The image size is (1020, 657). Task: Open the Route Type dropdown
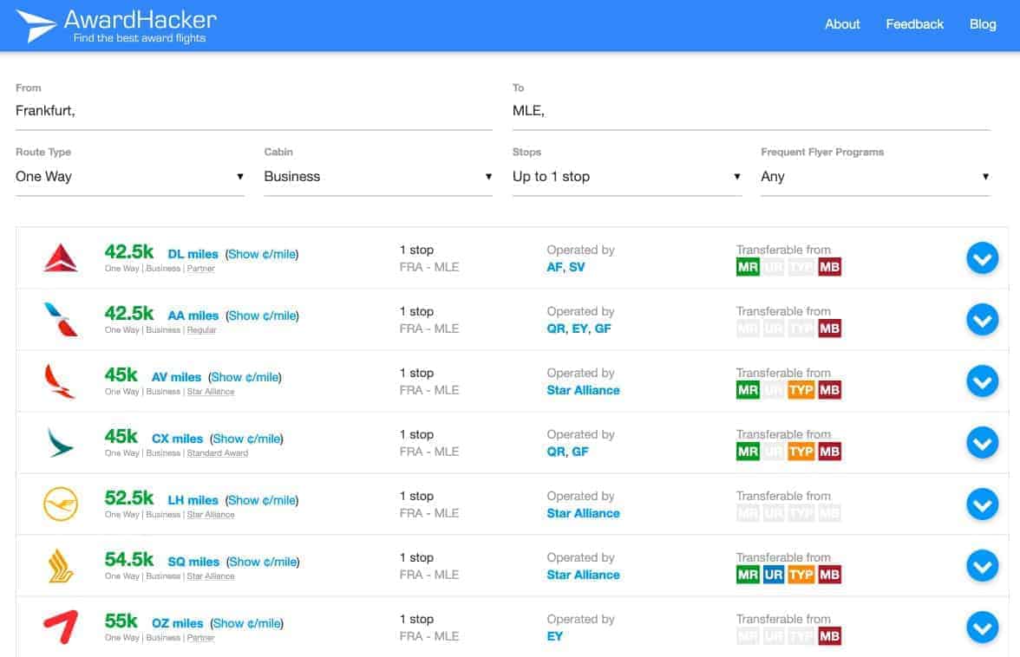coord(129,177)
